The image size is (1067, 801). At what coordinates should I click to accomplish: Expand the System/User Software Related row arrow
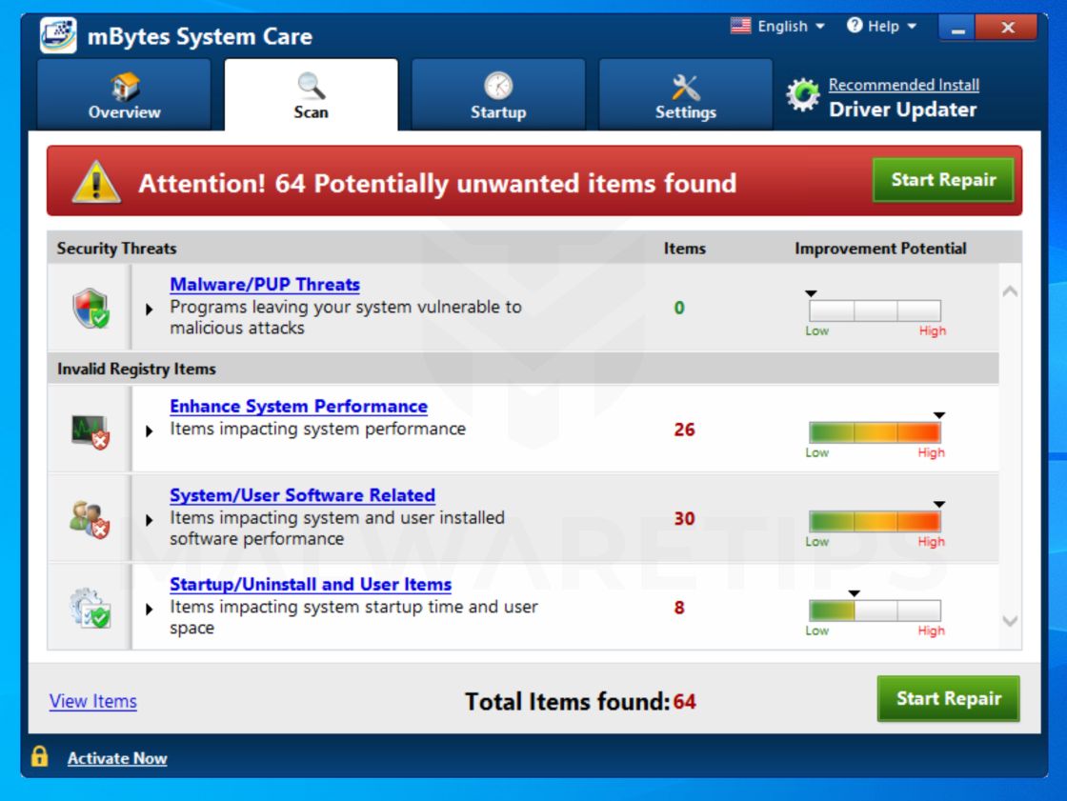(x=149, y=520)
